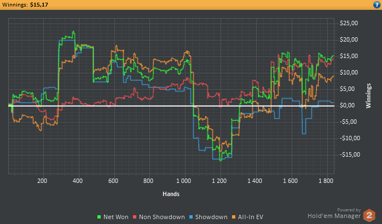
Task: Click the 200 hands x-axis label
Action: (x=42, y=181)
